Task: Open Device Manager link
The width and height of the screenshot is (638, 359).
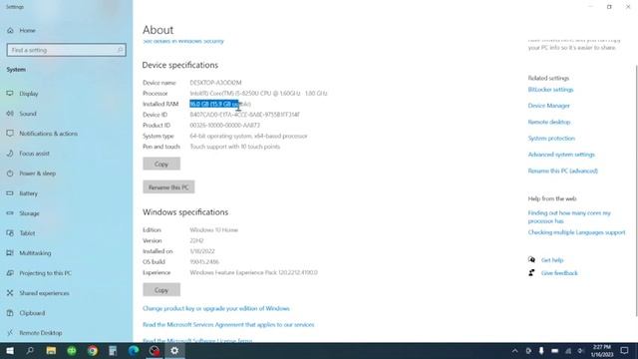Action: 549,106
